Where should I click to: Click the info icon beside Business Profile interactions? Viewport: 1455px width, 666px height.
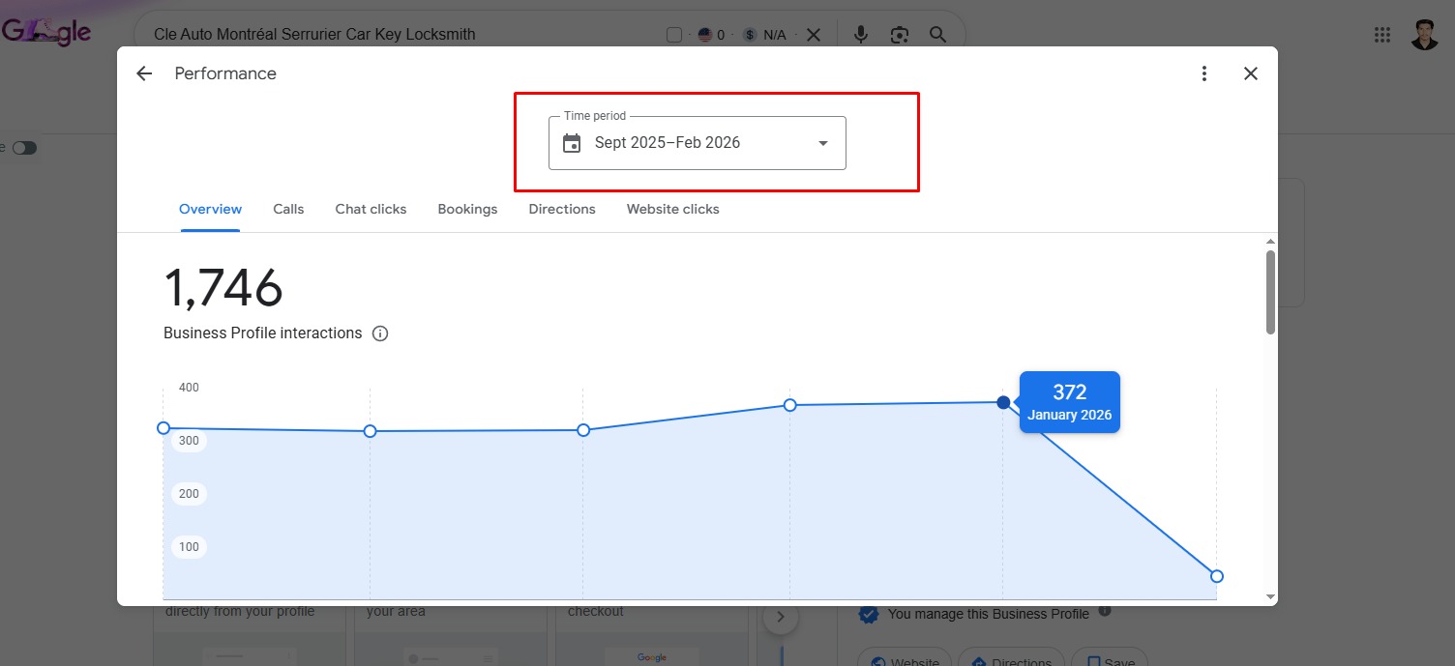[380, 333]
